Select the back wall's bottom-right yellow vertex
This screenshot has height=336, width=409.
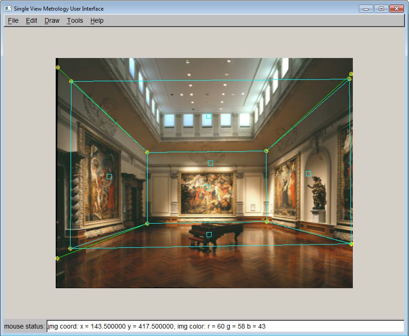point(266,222)
